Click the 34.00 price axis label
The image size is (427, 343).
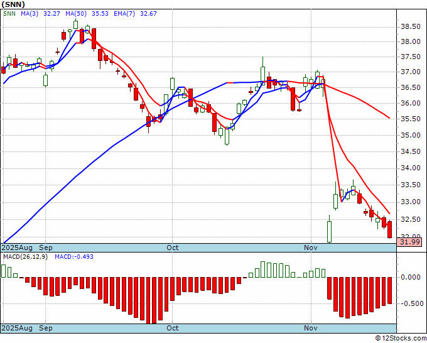tap(411, 168)
